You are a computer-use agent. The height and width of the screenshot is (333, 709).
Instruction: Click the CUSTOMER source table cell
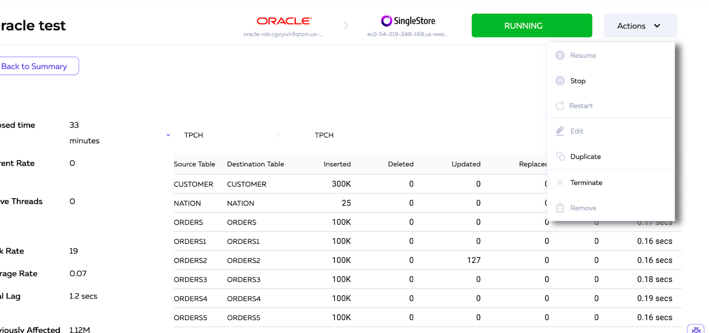click(x=193, y=184)
